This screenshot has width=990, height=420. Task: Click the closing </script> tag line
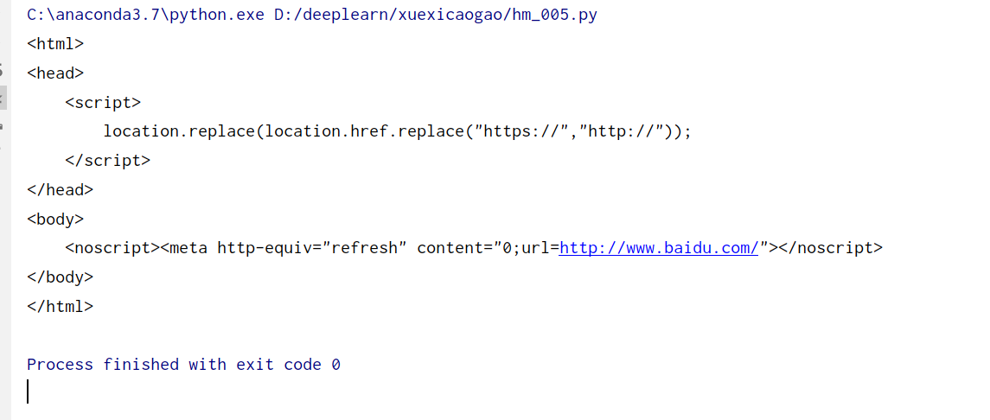pos(108,160)
